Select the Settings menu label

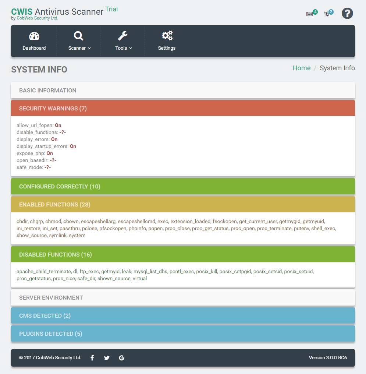click(167, 48)
